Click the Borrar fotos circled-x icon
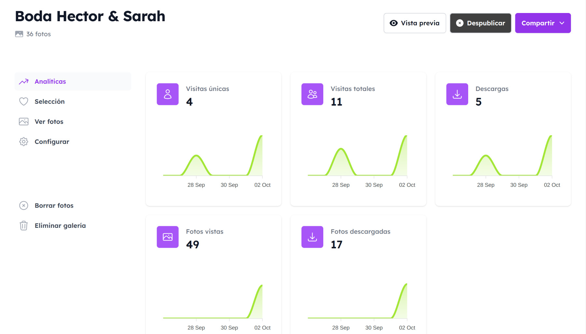 (24, 206)
